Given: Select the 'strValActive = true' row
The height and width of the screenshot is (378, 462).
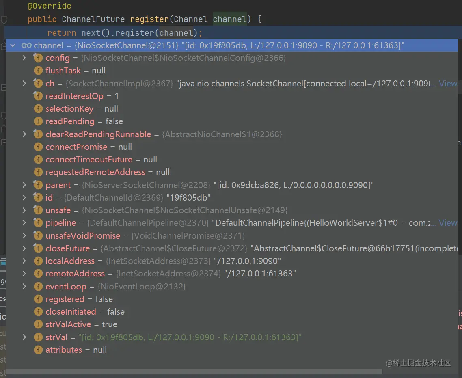Looking at the screenshot, I should [x=232, y=324].
